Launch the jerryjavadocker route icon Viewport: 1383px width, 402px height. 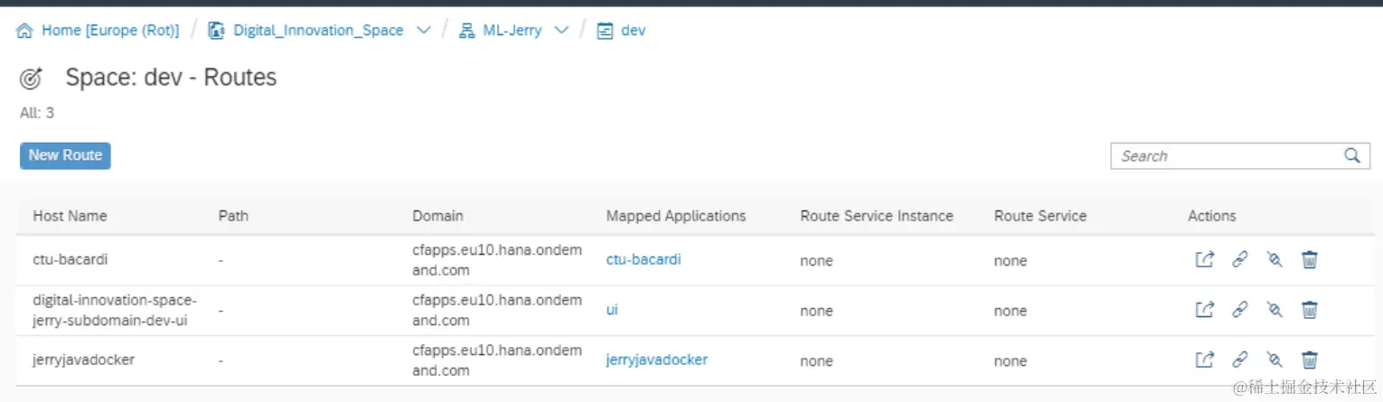pos(1204,360)
